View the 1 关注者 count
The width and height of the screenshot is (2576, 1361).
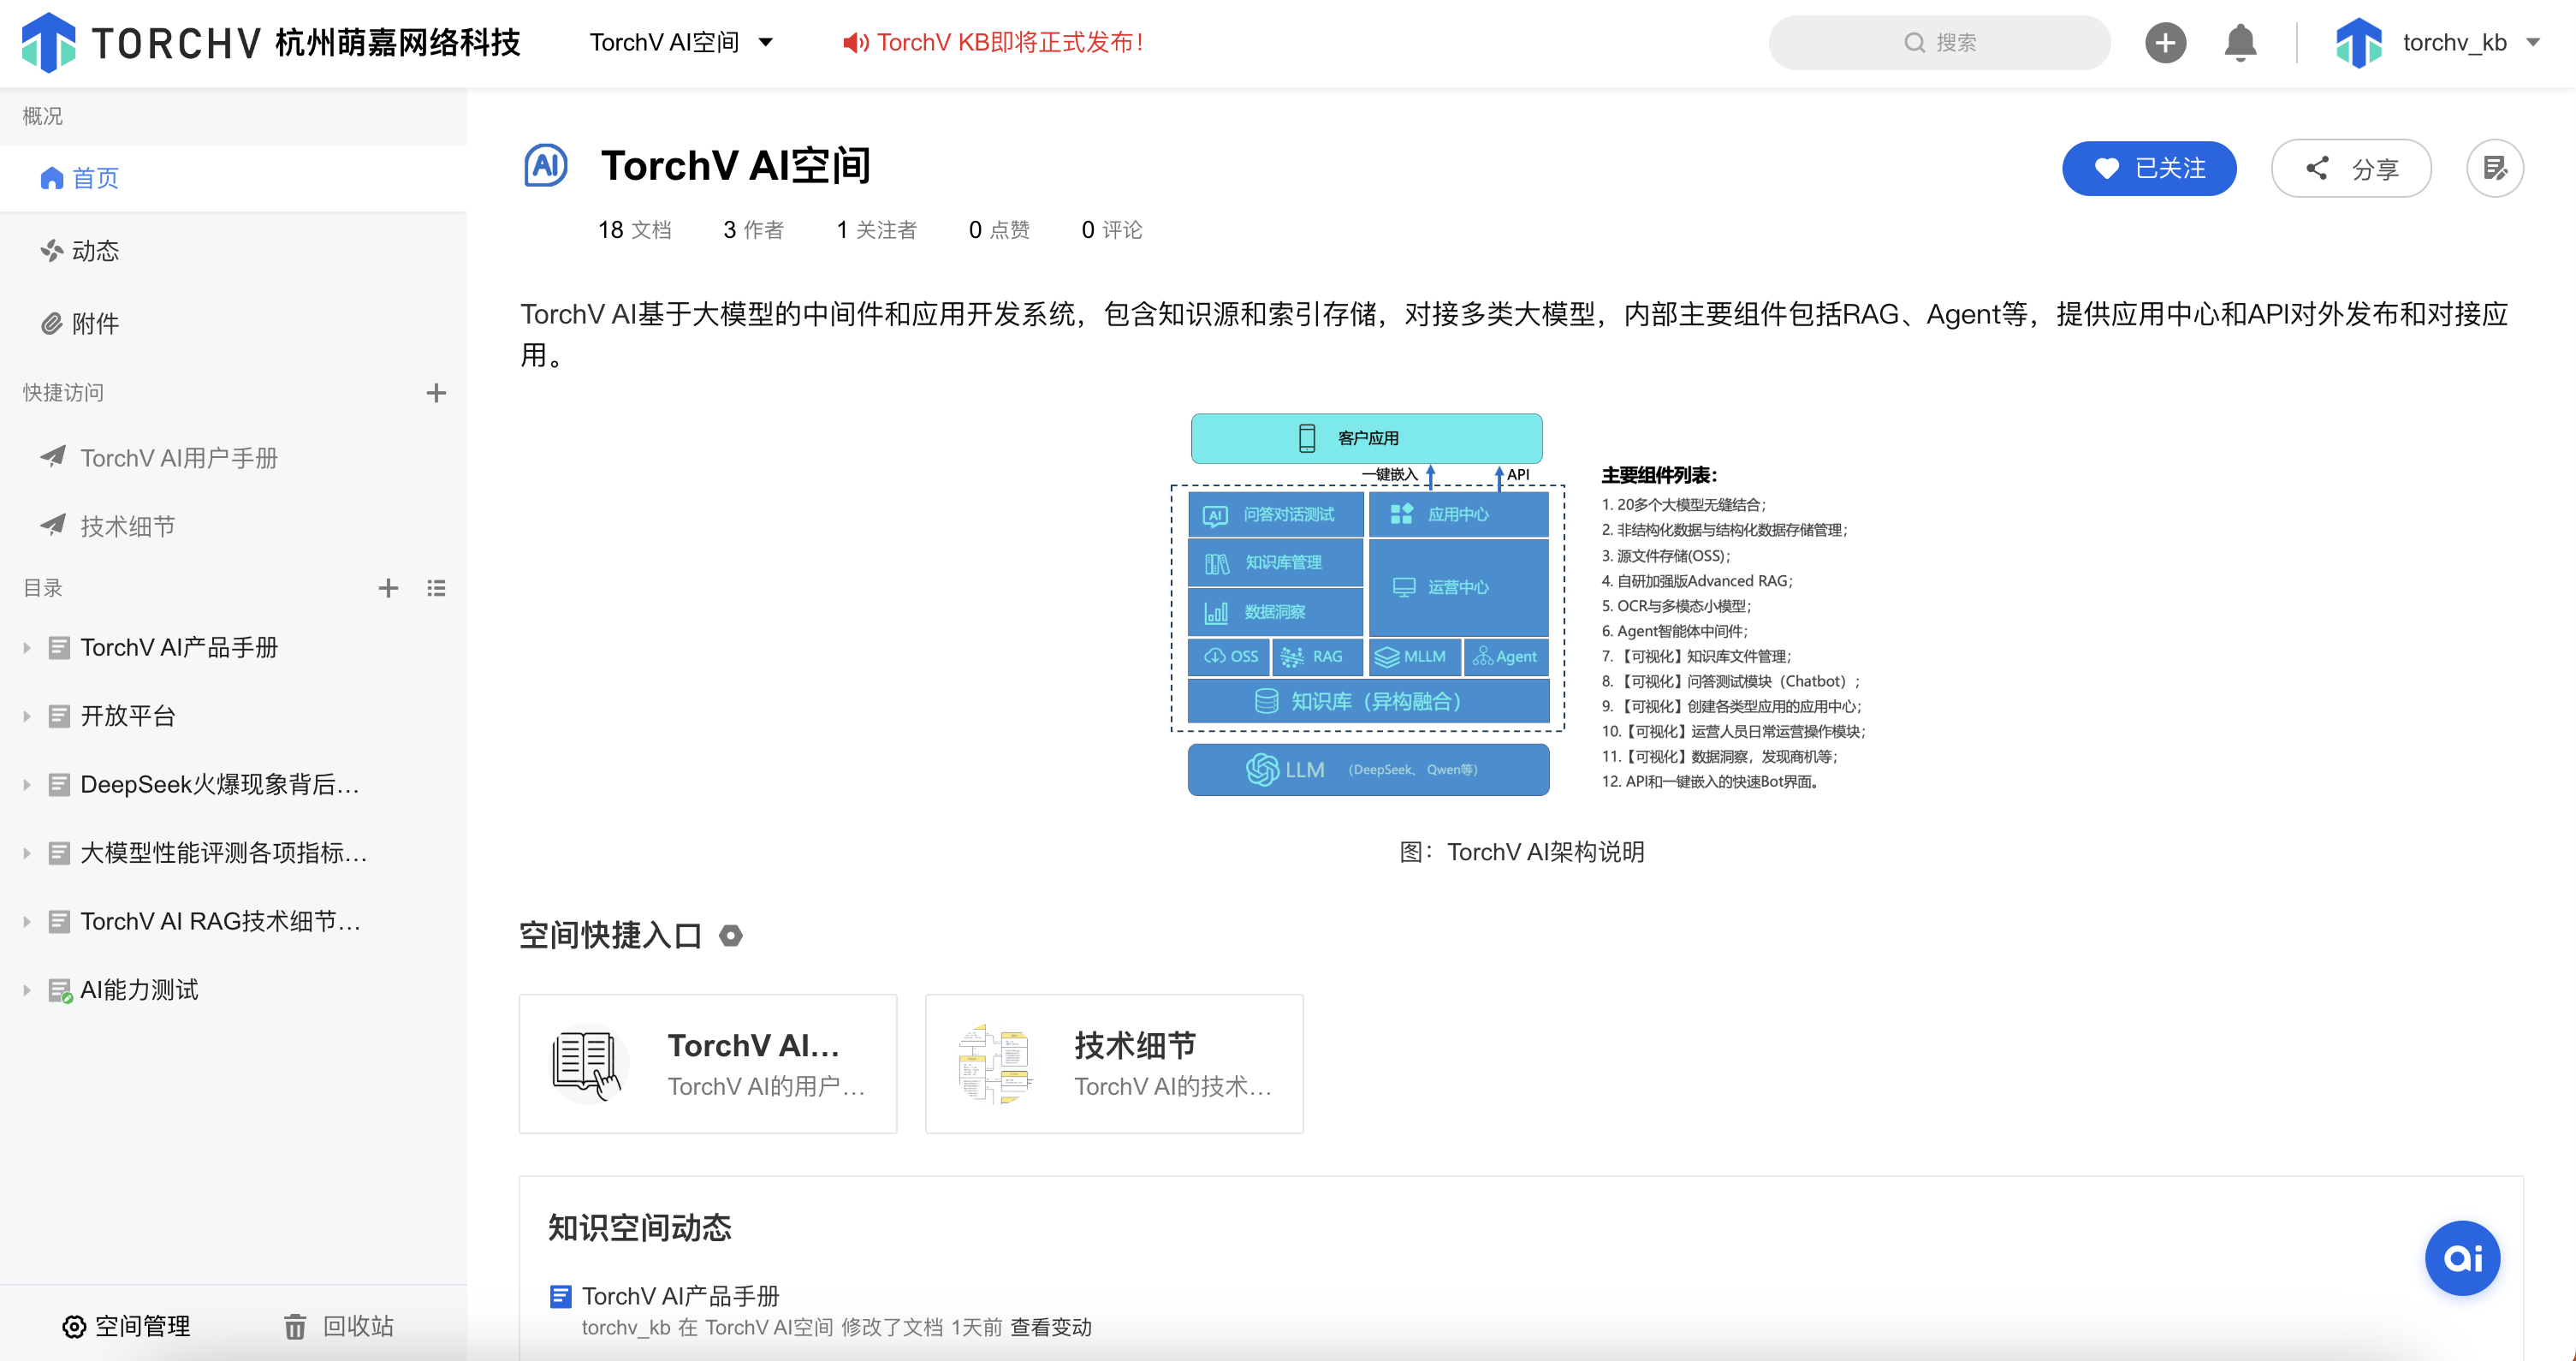click(876, 229)
